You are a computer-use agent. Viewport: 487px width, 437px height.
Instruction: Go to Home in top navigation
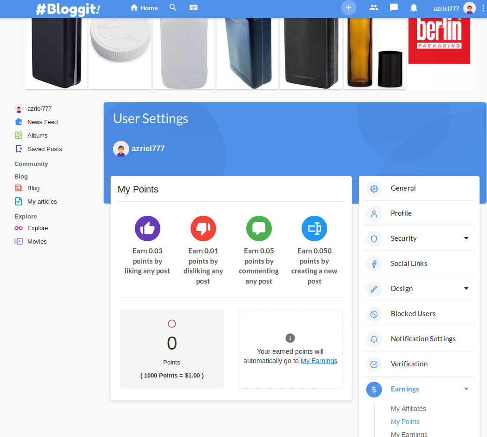click(x=144, y=8)
